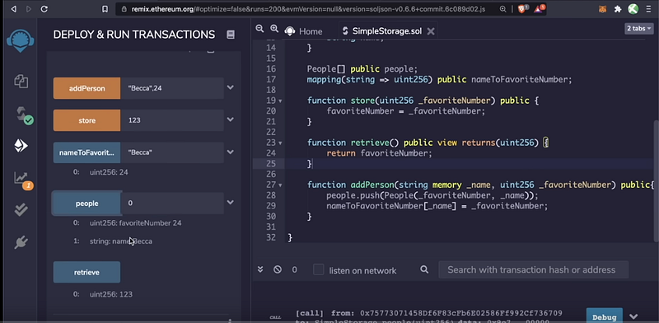Click the 'People[] public people;' code line
The image size is (659, 323).
click(x=362, y=69)
